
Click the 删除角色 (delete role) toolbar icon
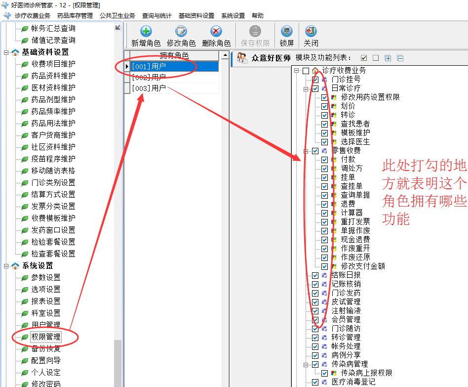[x=216, y=32]
